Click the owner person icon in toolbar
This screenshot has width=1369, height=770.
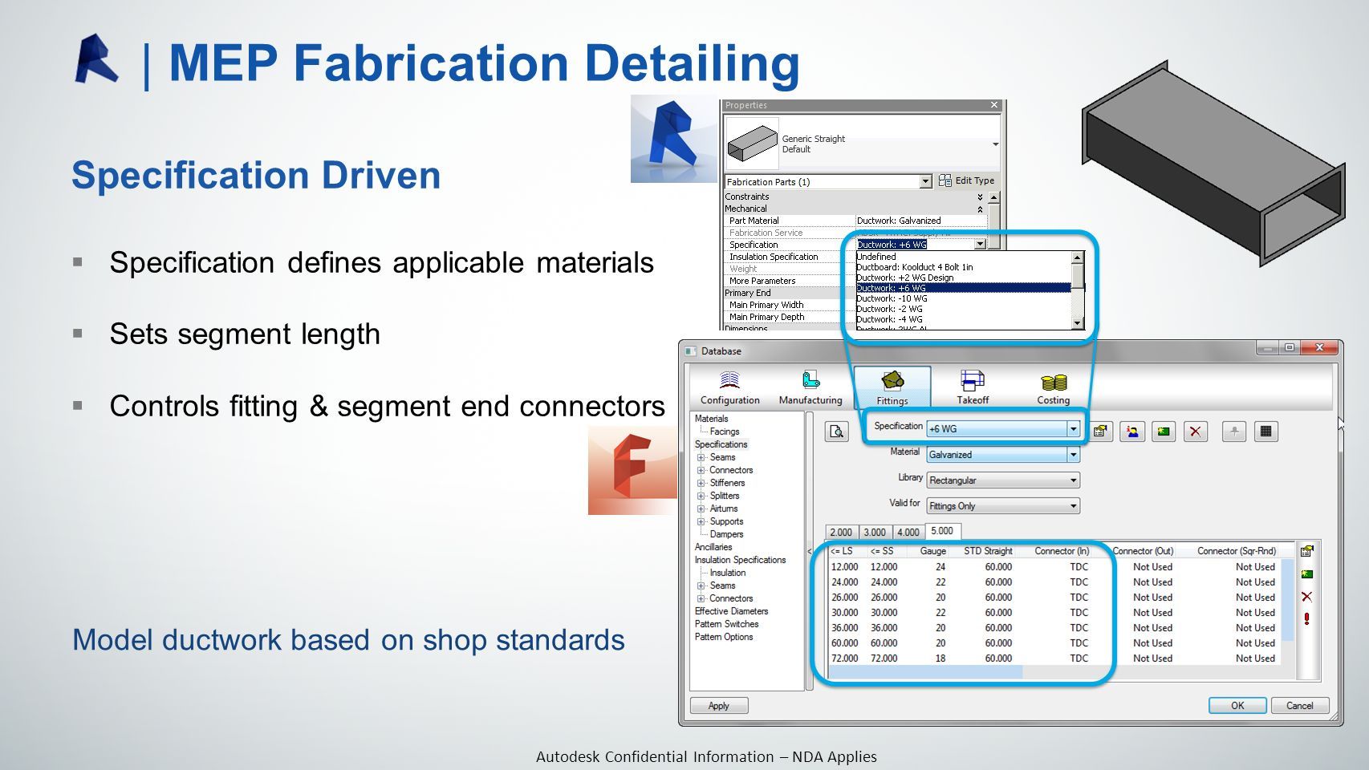point(1132,432)
